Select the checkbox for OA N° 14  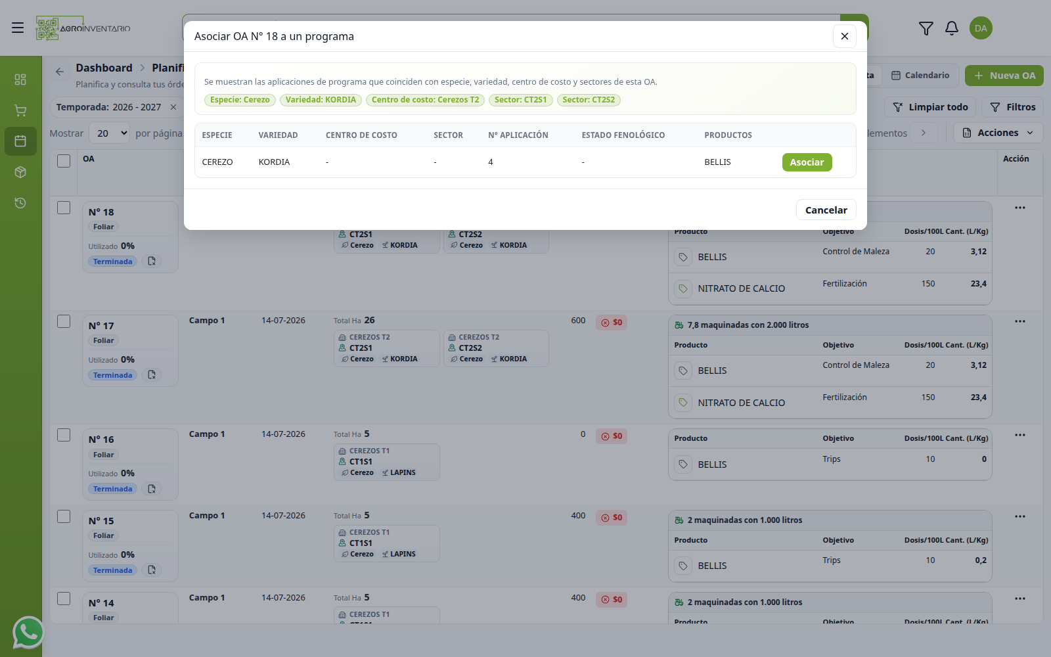(64, 599)
